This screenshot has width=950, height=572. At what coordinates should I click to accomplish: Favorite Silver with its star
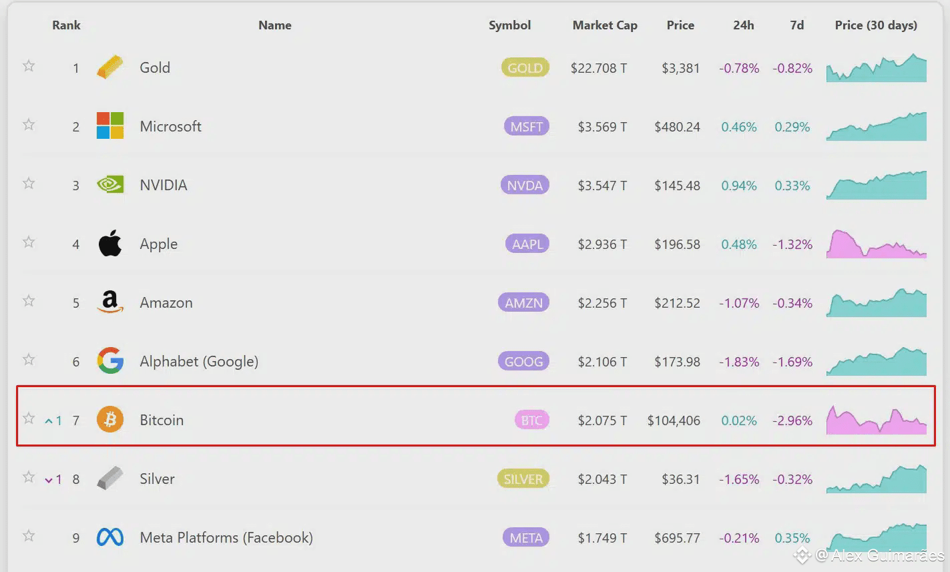[29, 477]
